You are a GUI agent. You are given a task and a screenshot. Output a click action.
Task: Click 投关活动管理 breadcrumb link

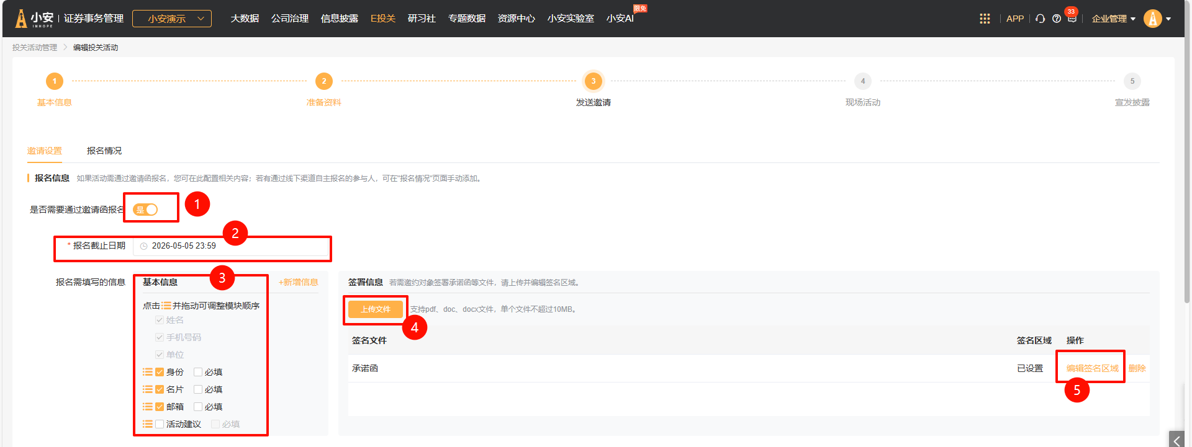[x=35, y=47]
